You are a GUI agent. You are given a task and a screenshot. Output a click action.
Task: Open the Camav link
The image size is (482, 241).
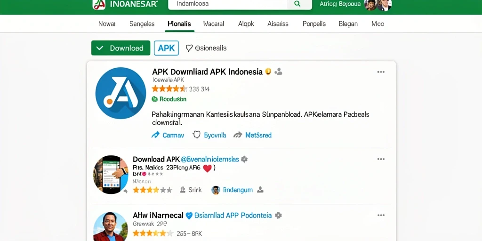pyautogui.click(x=173, y=135)
